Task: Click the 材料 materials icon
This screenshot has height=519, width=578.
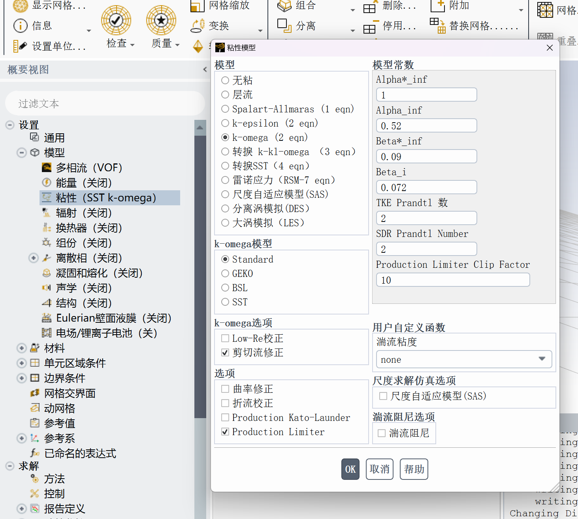Action: click(35, 348)
